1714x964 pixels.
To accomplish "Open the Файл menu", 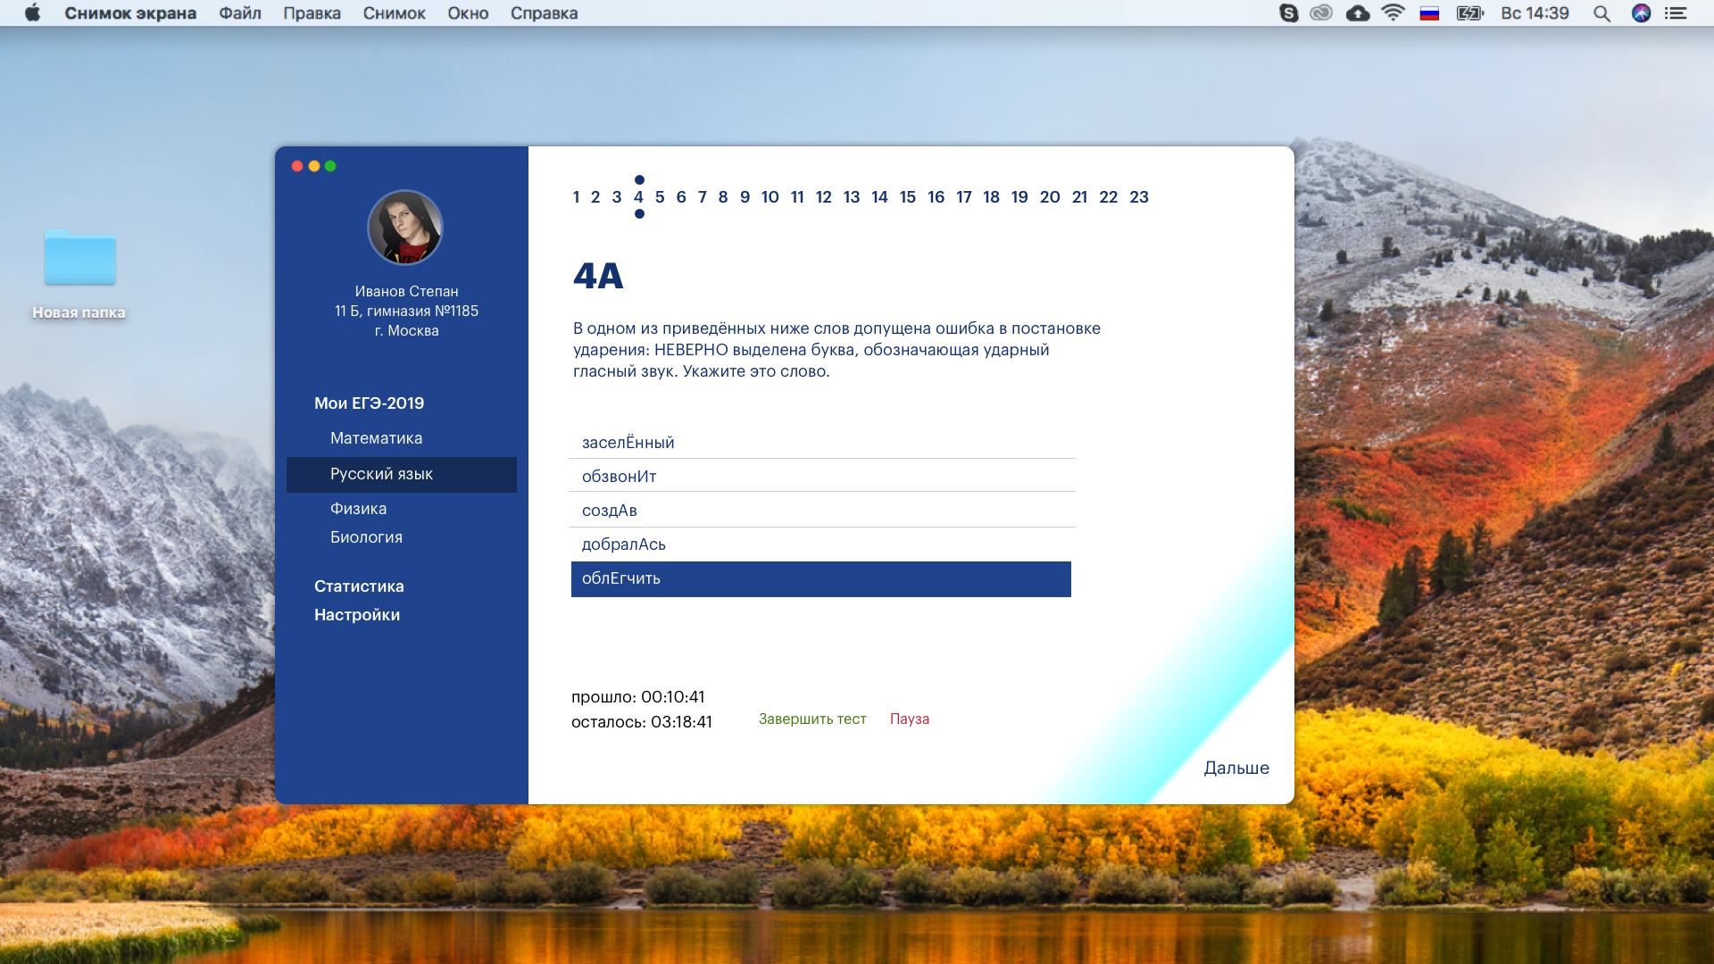I will [240, 13].
